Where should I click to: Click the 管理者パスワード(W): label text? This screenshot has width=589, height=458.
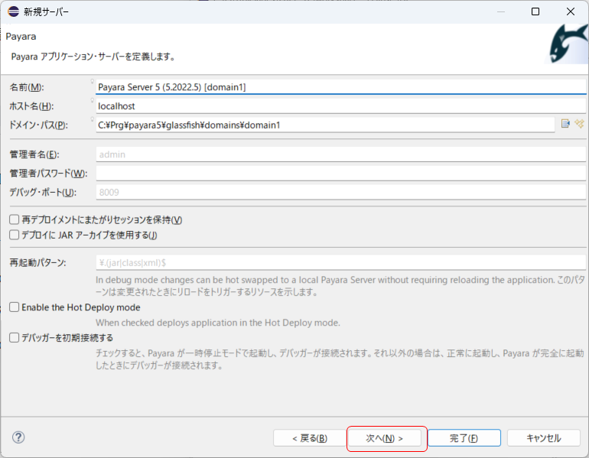tap(48, 173)
